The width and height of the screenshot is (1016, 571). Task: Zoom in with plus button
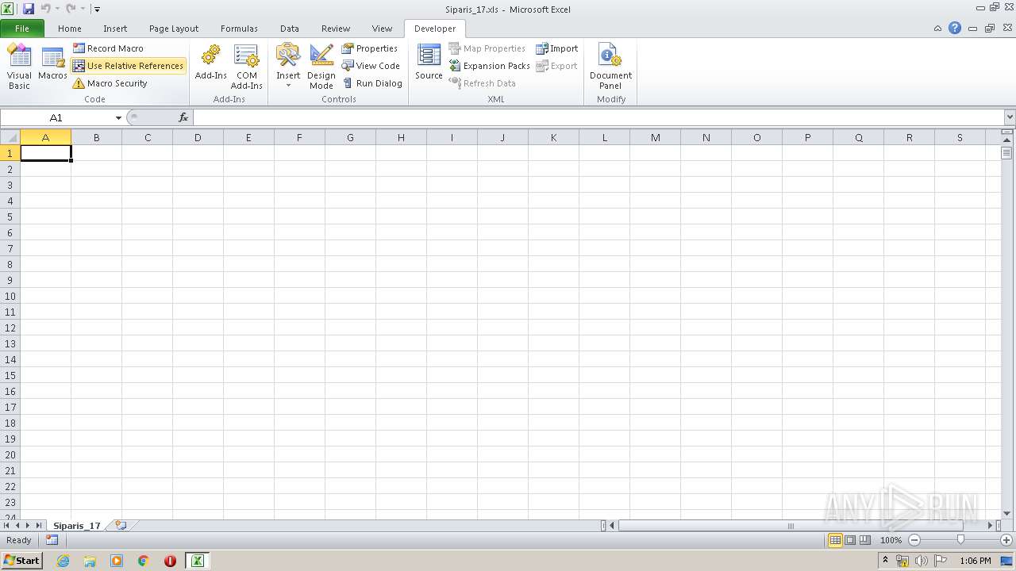pos(1006,540)
